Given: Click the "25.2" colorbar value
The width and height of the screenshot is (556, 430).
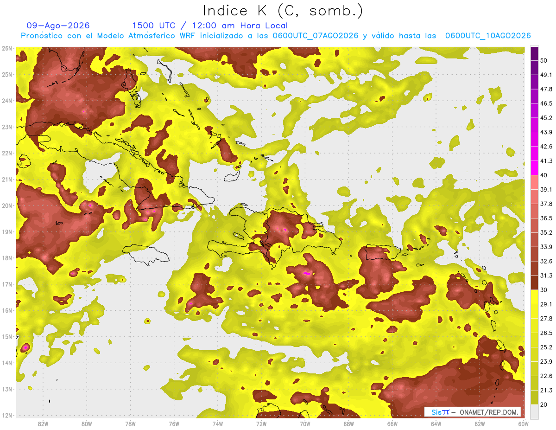Looking at the screenshot, I should [x=546, y=347].
